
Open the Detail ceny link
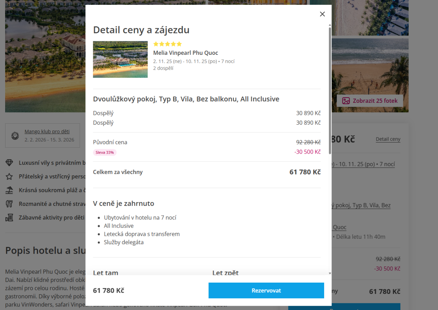[388, 139]
